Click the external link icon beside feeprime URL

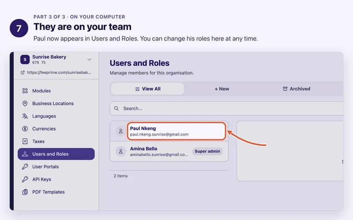point(23,73)
